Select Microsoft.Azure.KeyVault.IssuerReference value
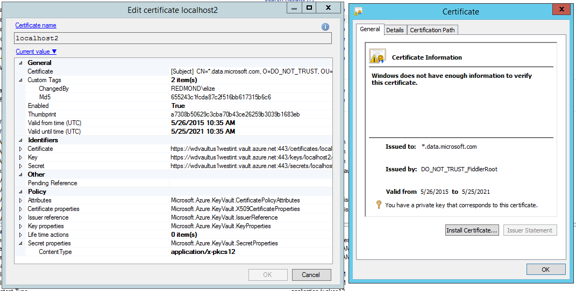The image size is (576, 291). (x=224, y=217)
